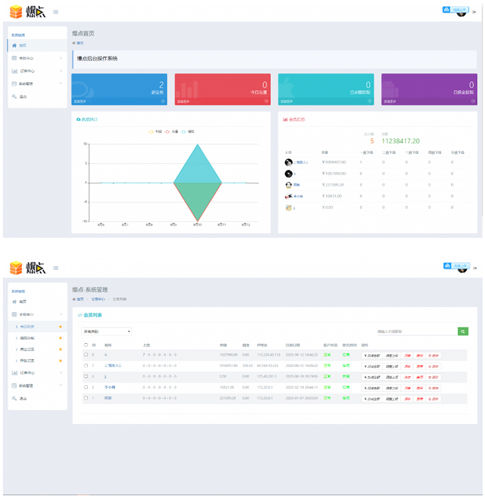Check the checkbox for member ID 8
Viewport: 485px width, 497px height.
(86, 355)
